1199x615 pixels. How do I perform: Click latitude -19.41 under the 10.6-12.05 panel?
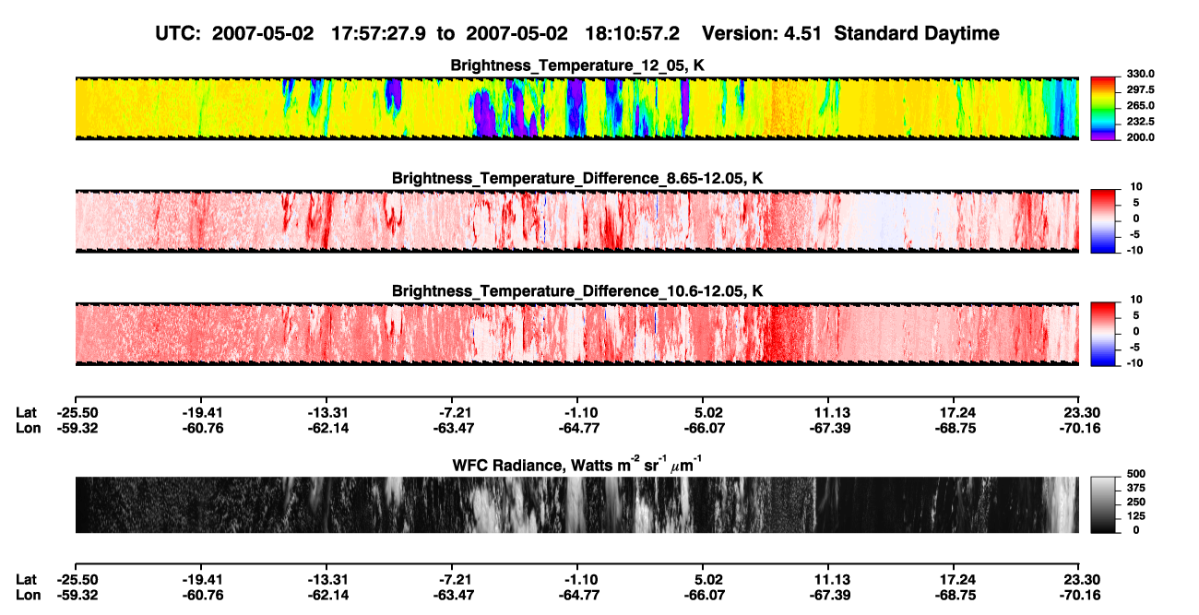tap(200, 412)
